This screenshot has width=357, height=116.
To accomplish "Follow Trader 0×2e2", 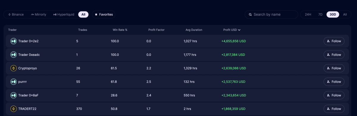I will click(x=334, y=41).
